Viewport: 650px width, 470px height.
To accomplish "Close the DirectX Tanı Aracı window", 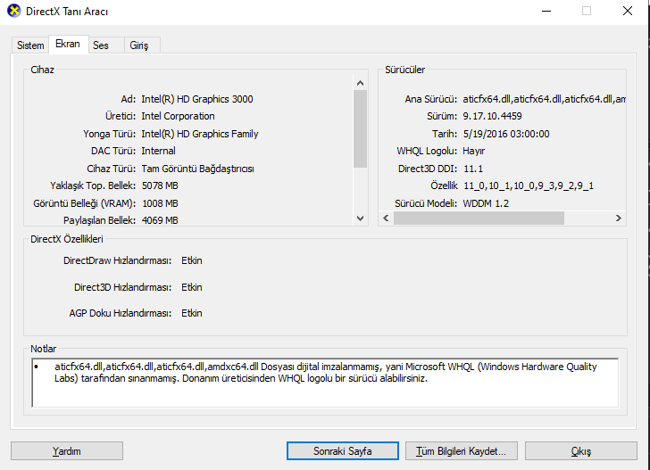I will pos(628,12).
